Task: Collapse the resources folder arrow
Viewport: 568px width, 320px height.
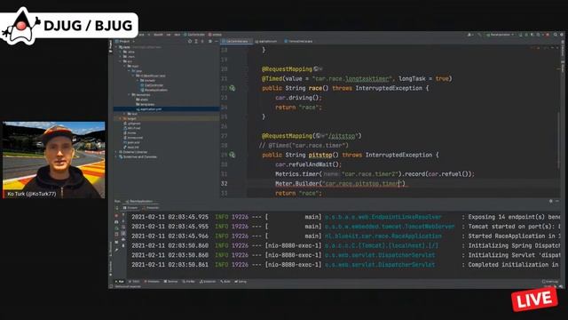Action: [129, 95]
